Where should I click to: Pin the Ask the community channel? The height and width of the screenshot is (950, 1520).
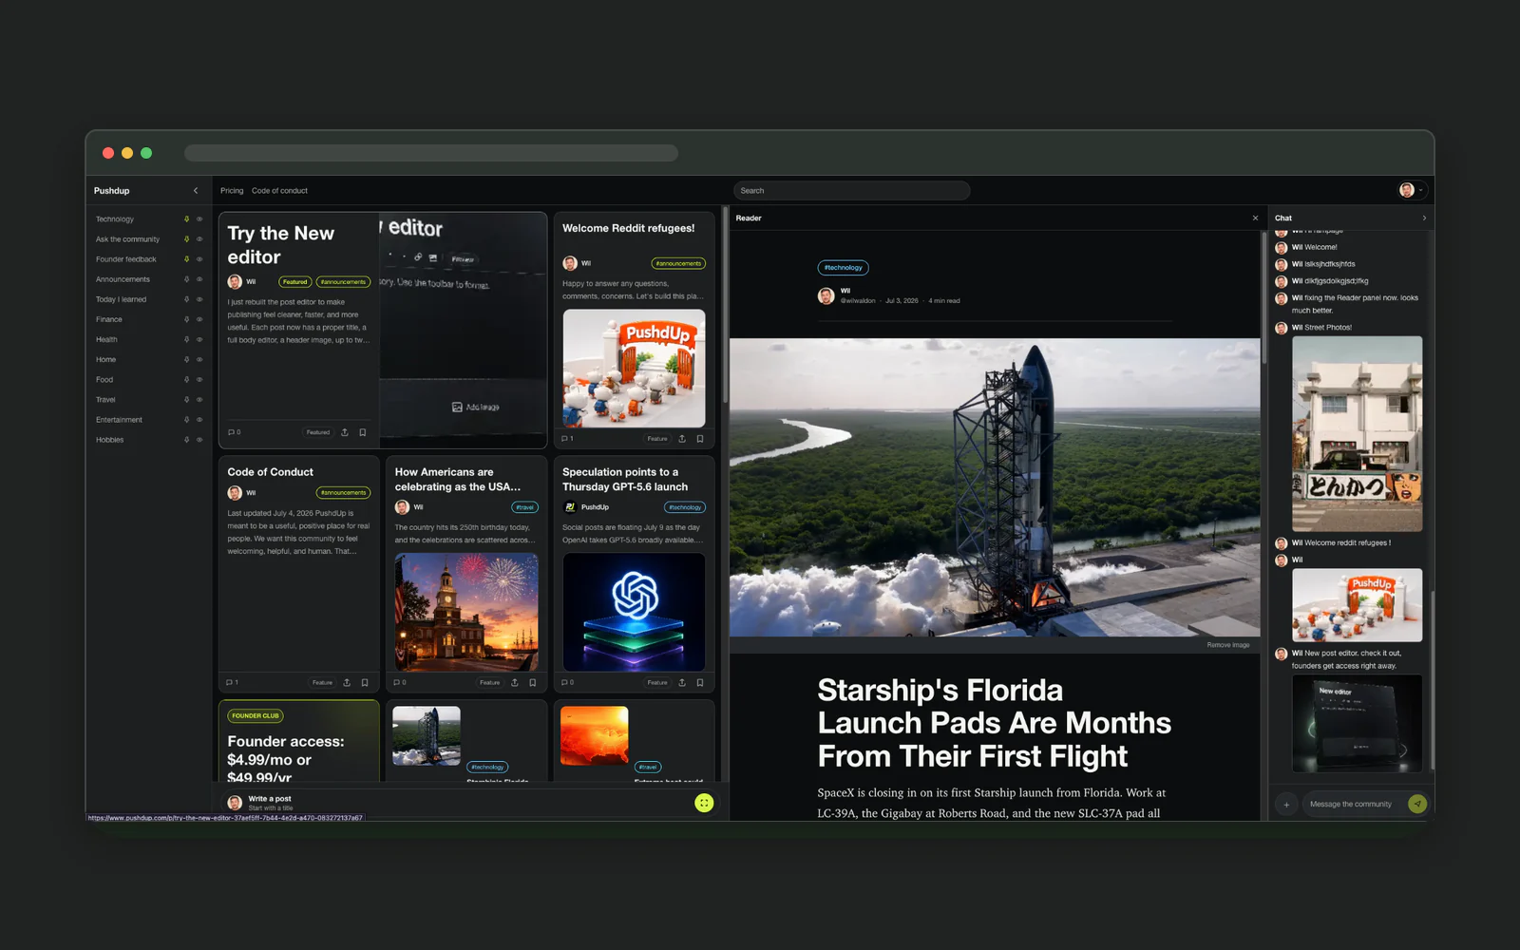186,239
